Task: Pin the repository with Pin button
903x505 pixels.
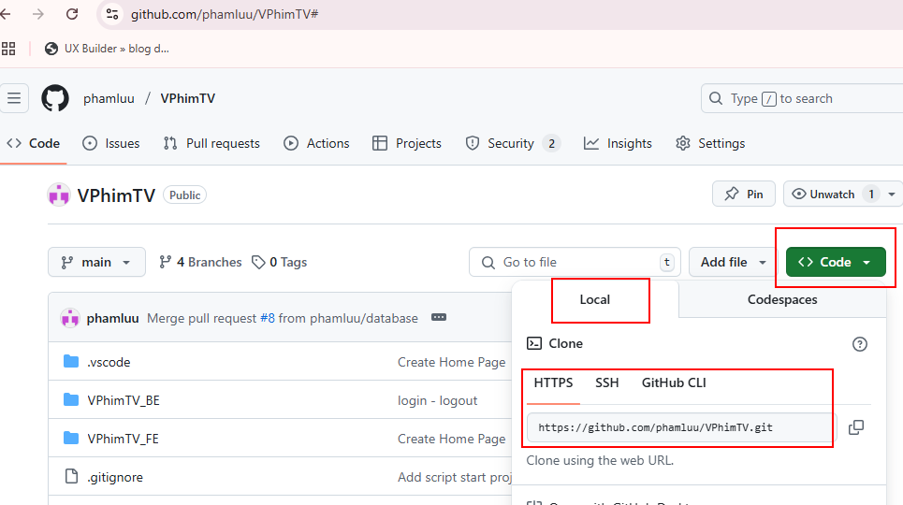Action: click(744, 195)
